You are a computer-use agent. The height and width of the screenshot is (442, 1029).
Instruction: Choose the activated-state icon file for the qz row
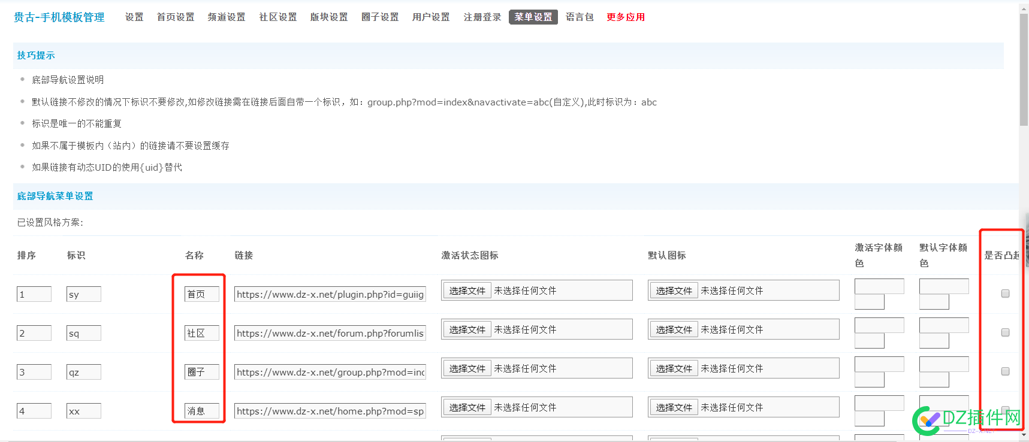point(467,368)
